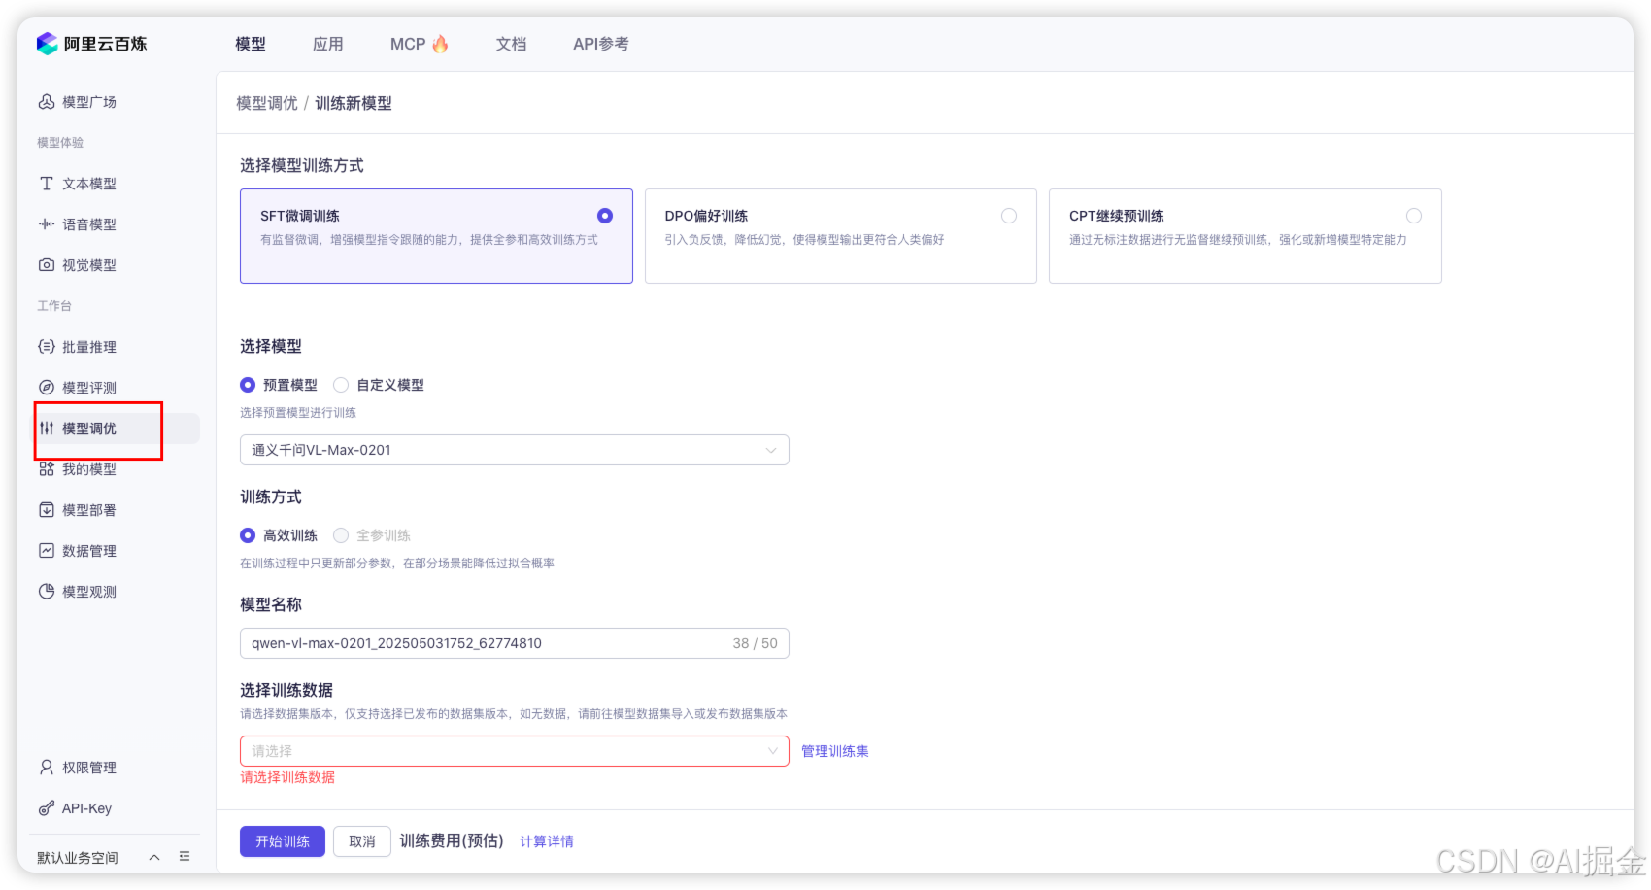This screenshot has height=890, width=1651.
Task: Expand the 默认业务空间 workspace switcher
Action: pos(154,857)
